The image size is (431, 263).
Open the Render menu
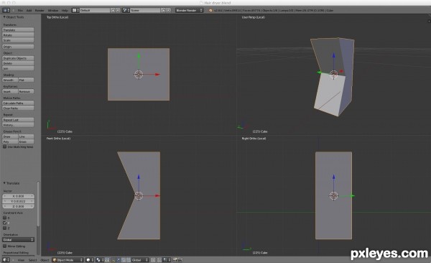[x=40, y=11]
